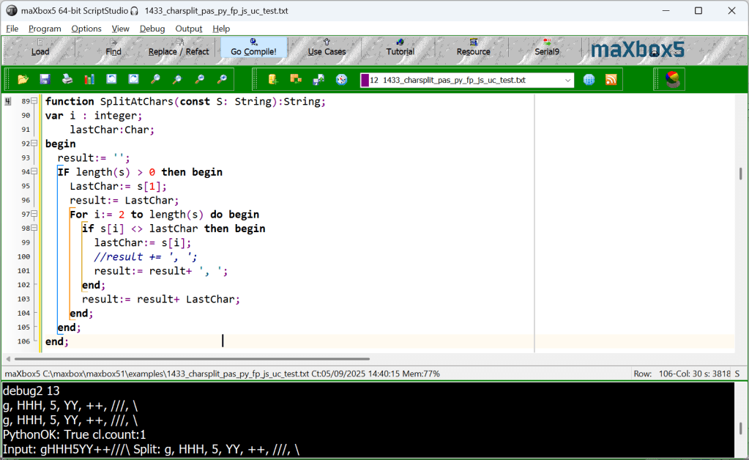
Task: Click the orange RSS feed icon
Action: 611,80
